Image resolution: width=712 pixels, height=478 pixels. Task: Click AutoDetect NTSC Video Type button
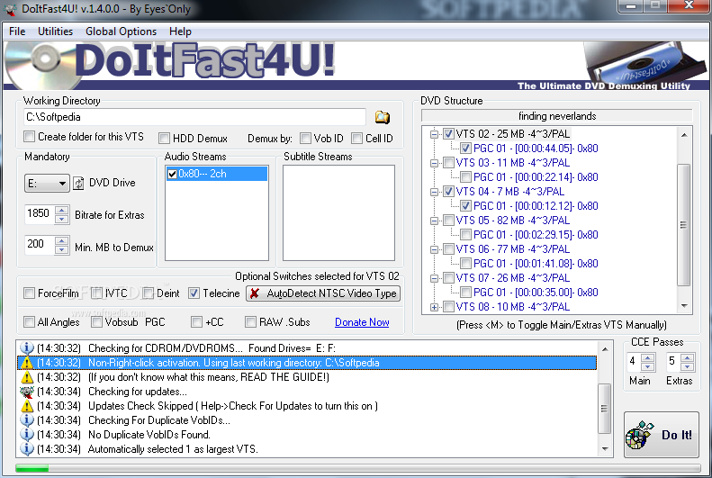[x=323, y=293]
